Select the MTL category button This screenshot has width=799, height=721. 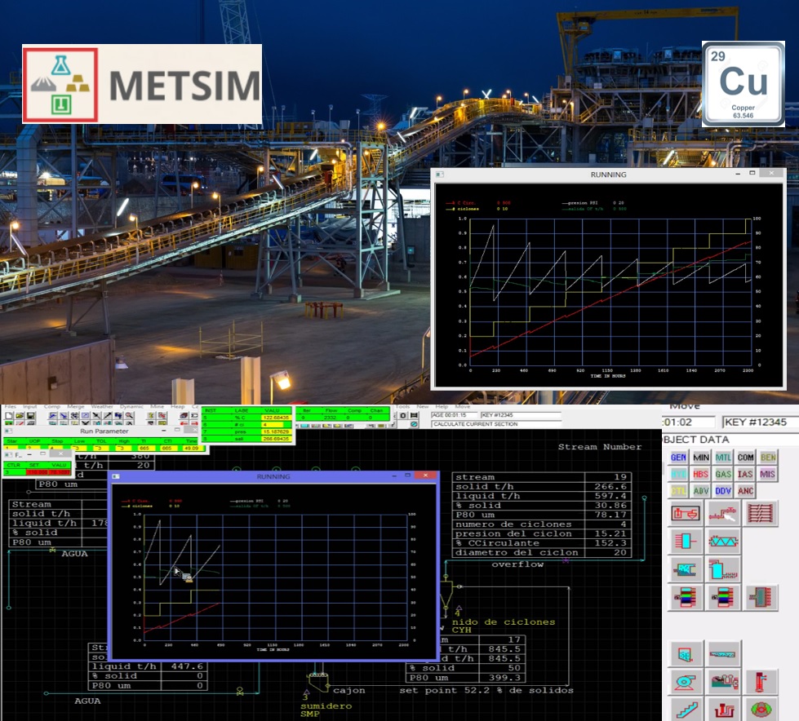(723, 458)
